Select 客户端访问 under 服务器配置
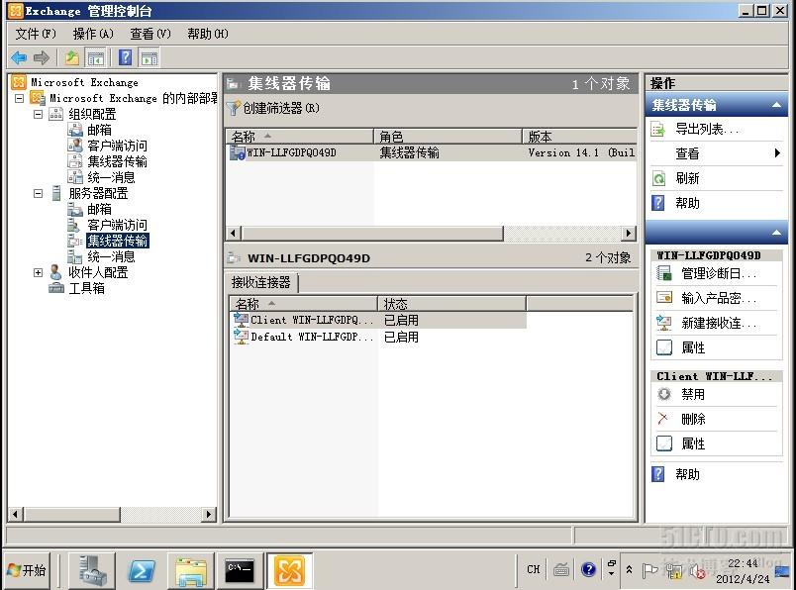The height and width of the screenshot is (590, 796). point(117,225)
